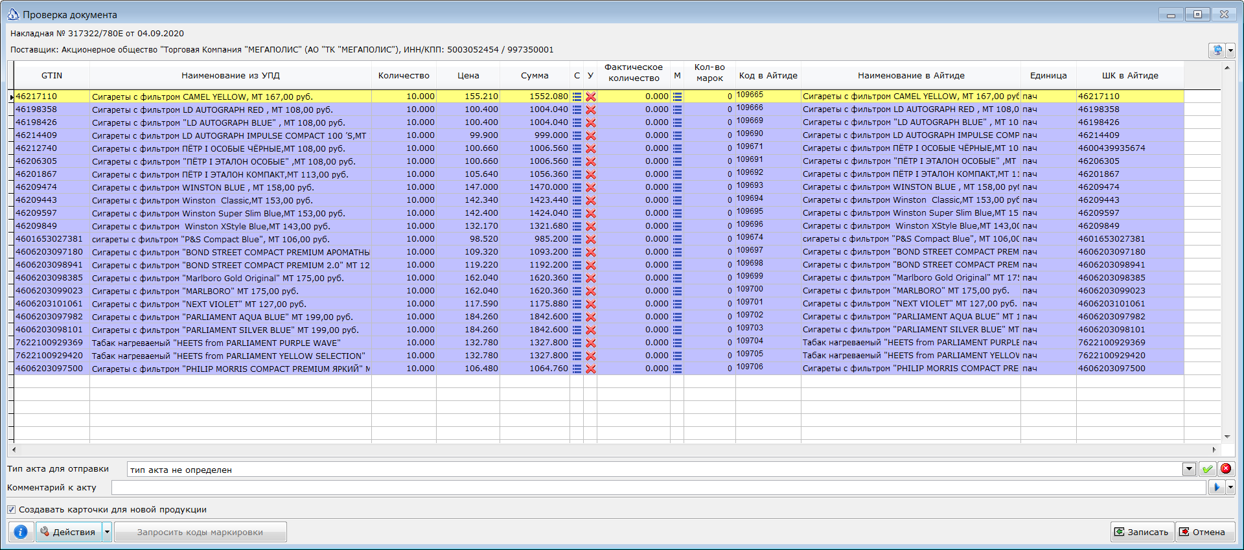
Task: Open the M marks icon for "PARLIAMENT SILVER BLUE"
Action: (677, 330)
